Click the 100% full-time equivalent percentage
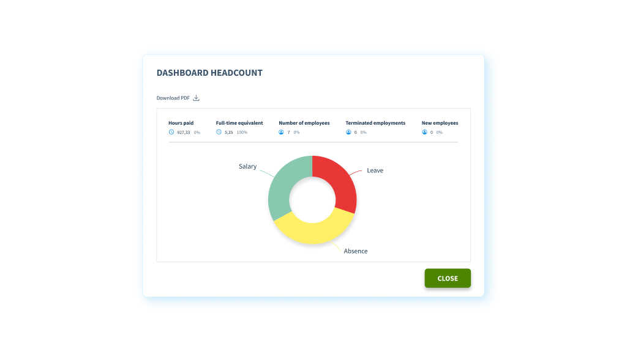The image size is (627, 352). pos(242,133)
